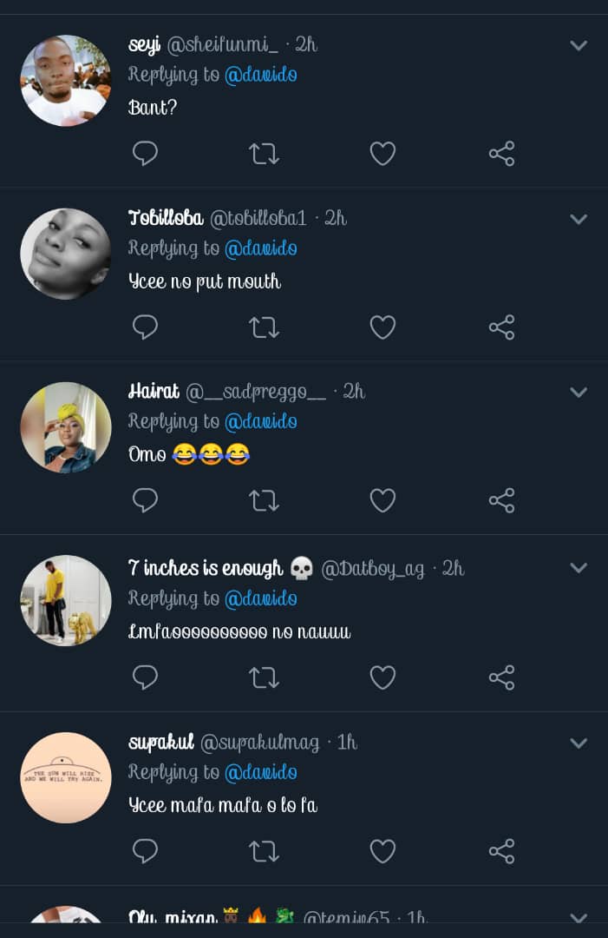Share Hairat's "Omo" tweet
This screenshot has width=608, height=938.
click(501, 500)
